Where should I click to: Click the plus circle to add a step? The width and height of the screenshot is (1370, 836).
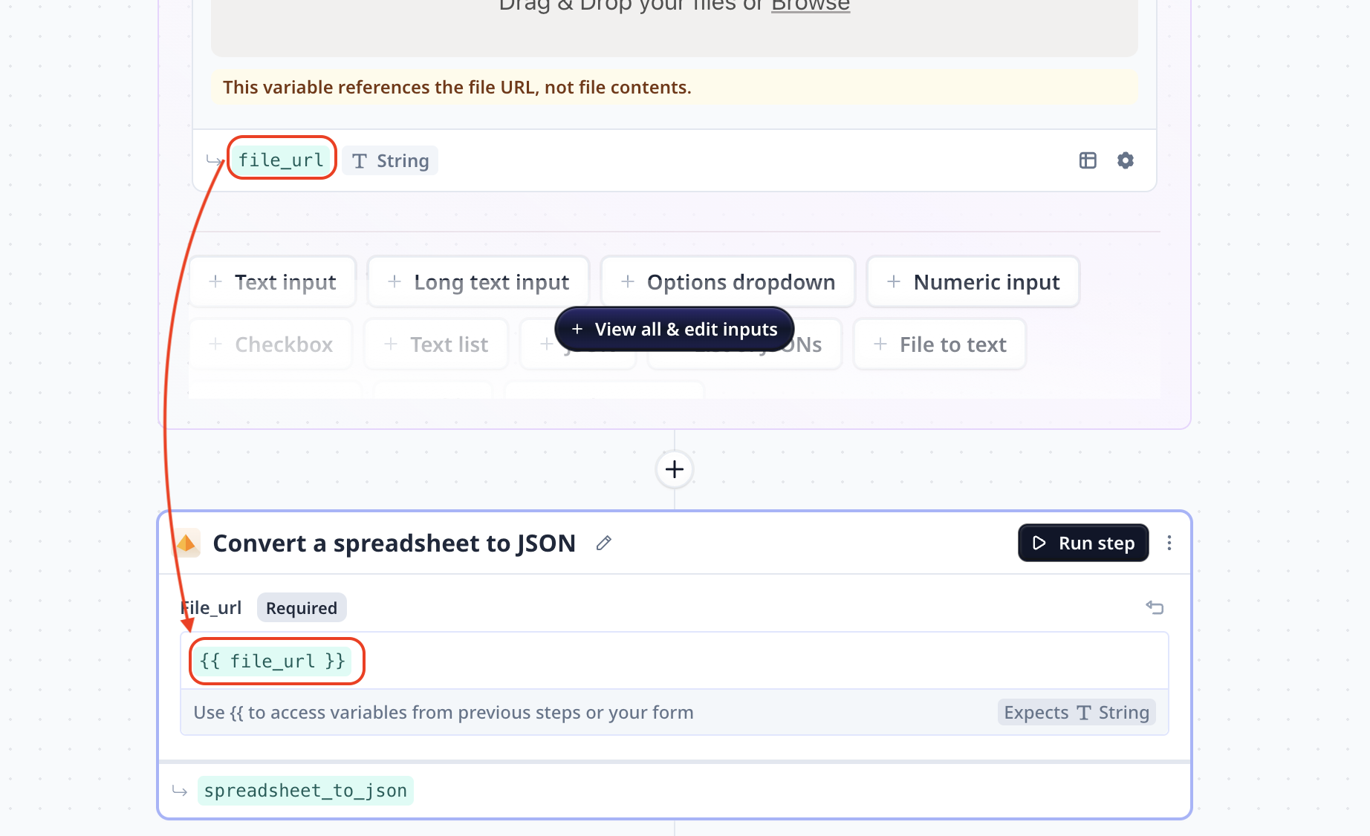675,469
